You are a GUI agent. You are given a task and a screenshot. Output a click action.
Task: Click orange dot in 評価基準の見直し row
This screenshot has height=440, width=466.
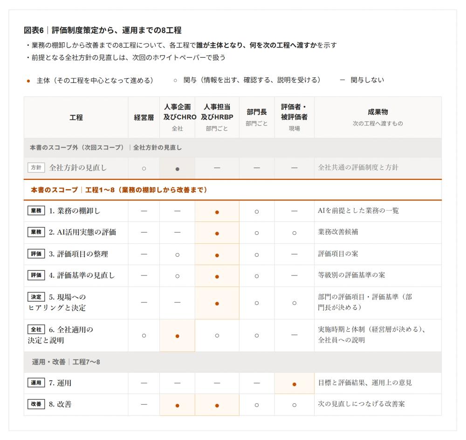click(217, 276)
